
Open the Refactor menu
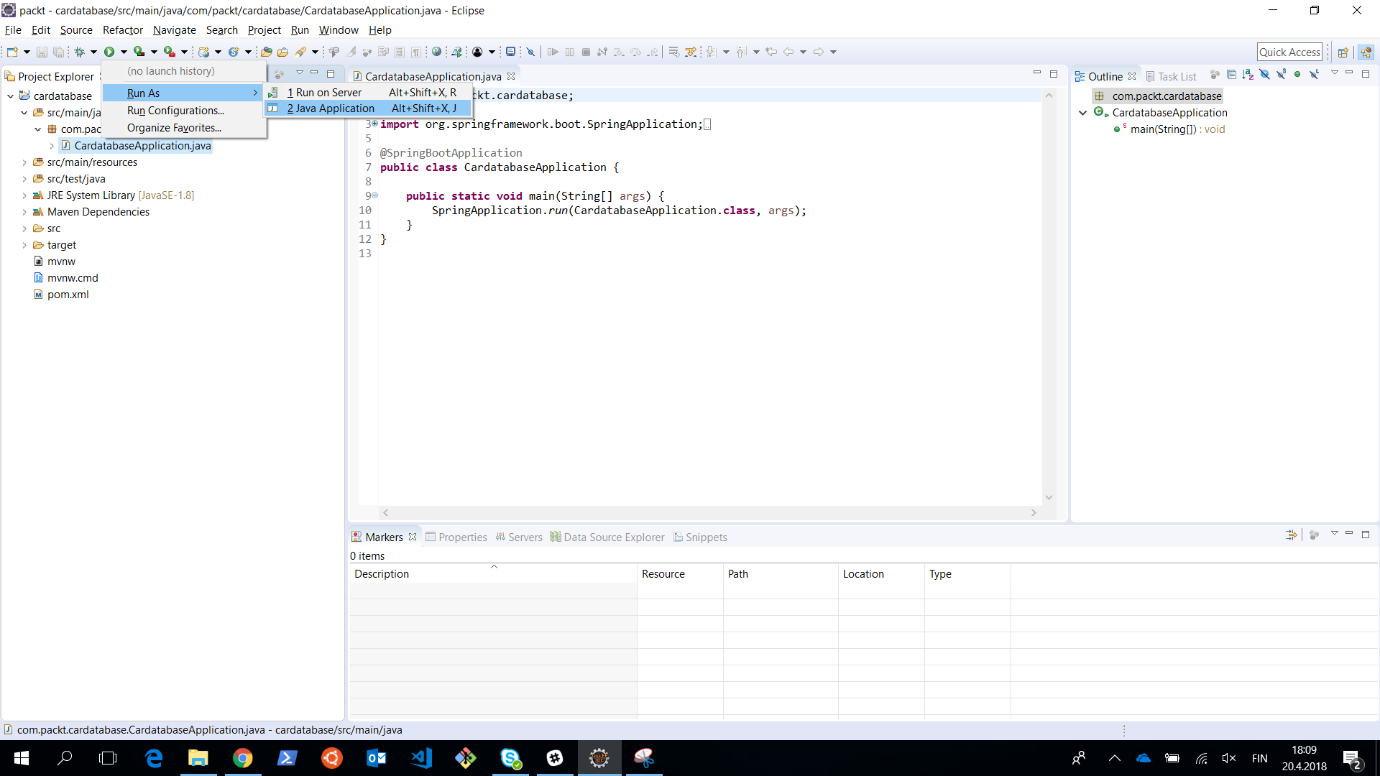pyautogui.click(x=122, y=30)
